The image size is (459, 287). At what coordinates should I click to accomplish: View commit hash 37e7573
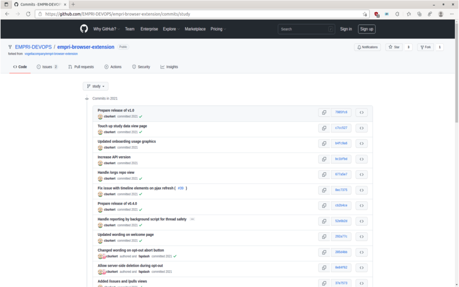click(341, 283)
